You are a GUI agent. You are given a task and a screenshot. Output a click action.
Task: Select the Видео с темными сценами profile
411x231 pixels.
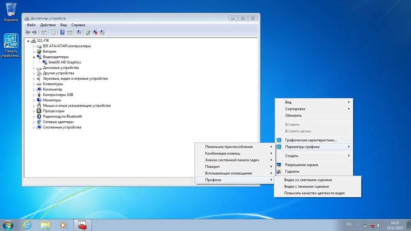[307, 187]
